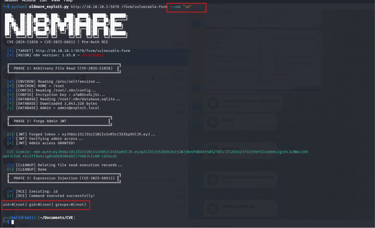Viewport: 375px width, 228px height.
Task: Click the 'ni8mare_exploit.py' file name in chat message
Action: [x=238, y=206]
